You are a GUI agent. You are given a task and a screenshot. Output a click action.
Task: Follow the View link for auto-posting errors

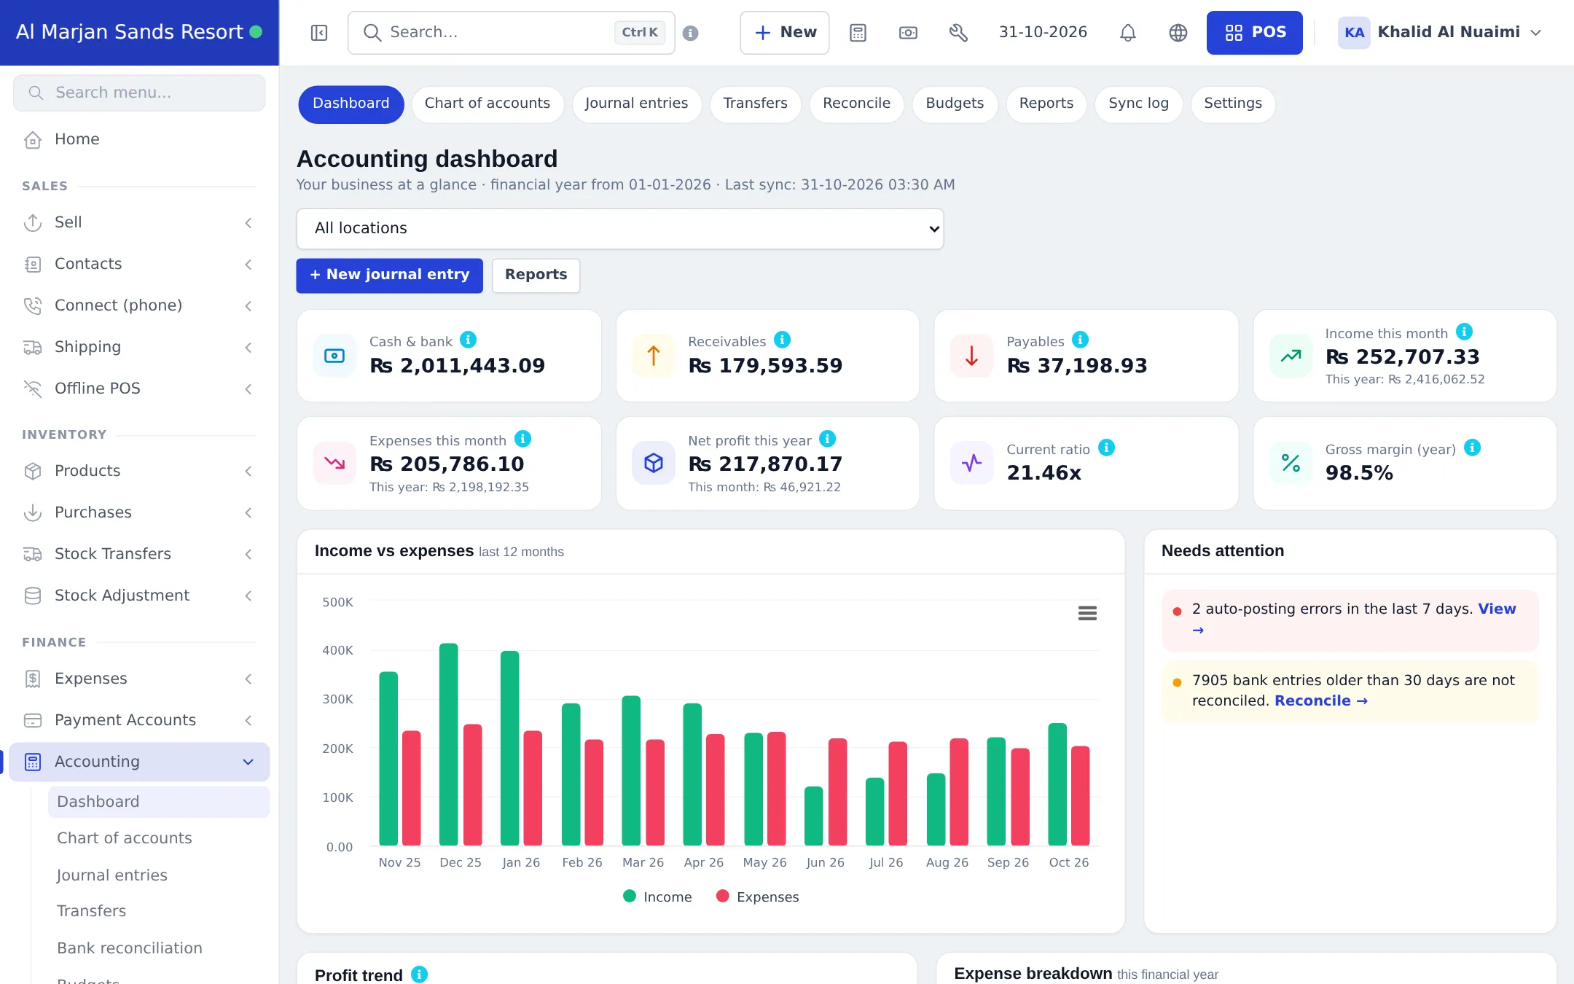click(x=1497, y=609)
